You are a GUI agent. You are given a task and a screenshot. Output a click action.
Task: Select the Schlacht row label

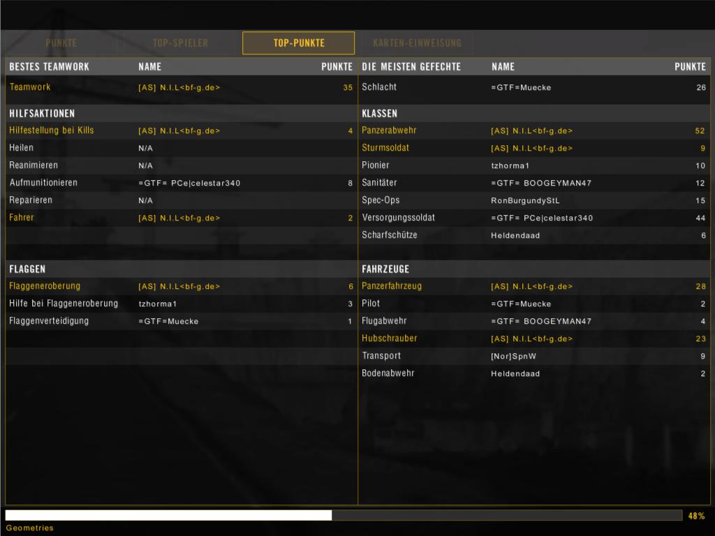click(x=379, y=87)
